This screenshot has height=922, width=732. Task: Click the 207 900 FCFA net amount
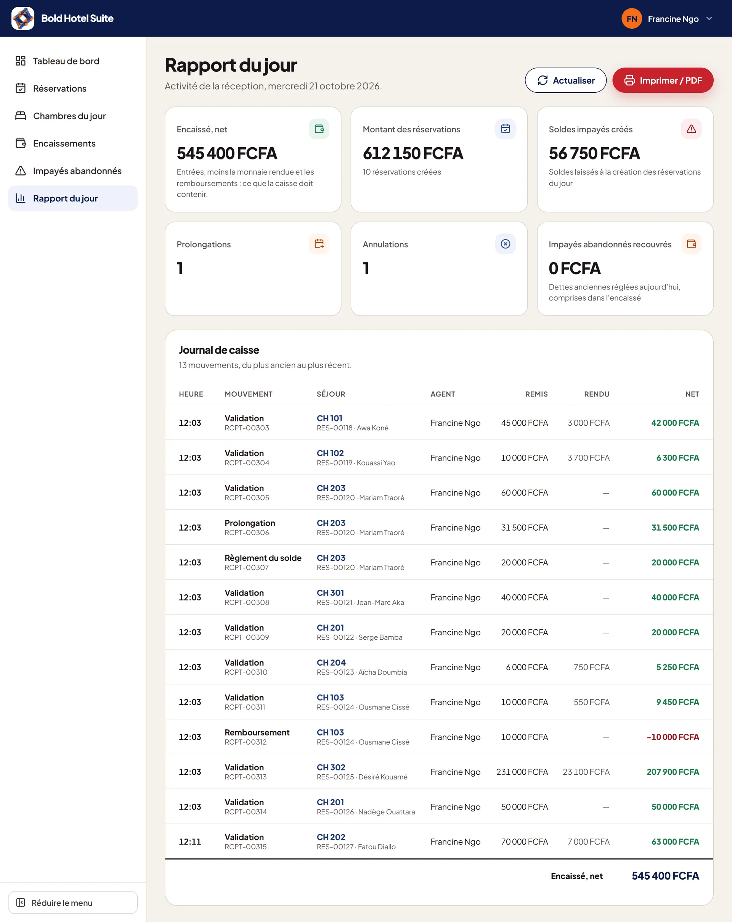[673, 772]
